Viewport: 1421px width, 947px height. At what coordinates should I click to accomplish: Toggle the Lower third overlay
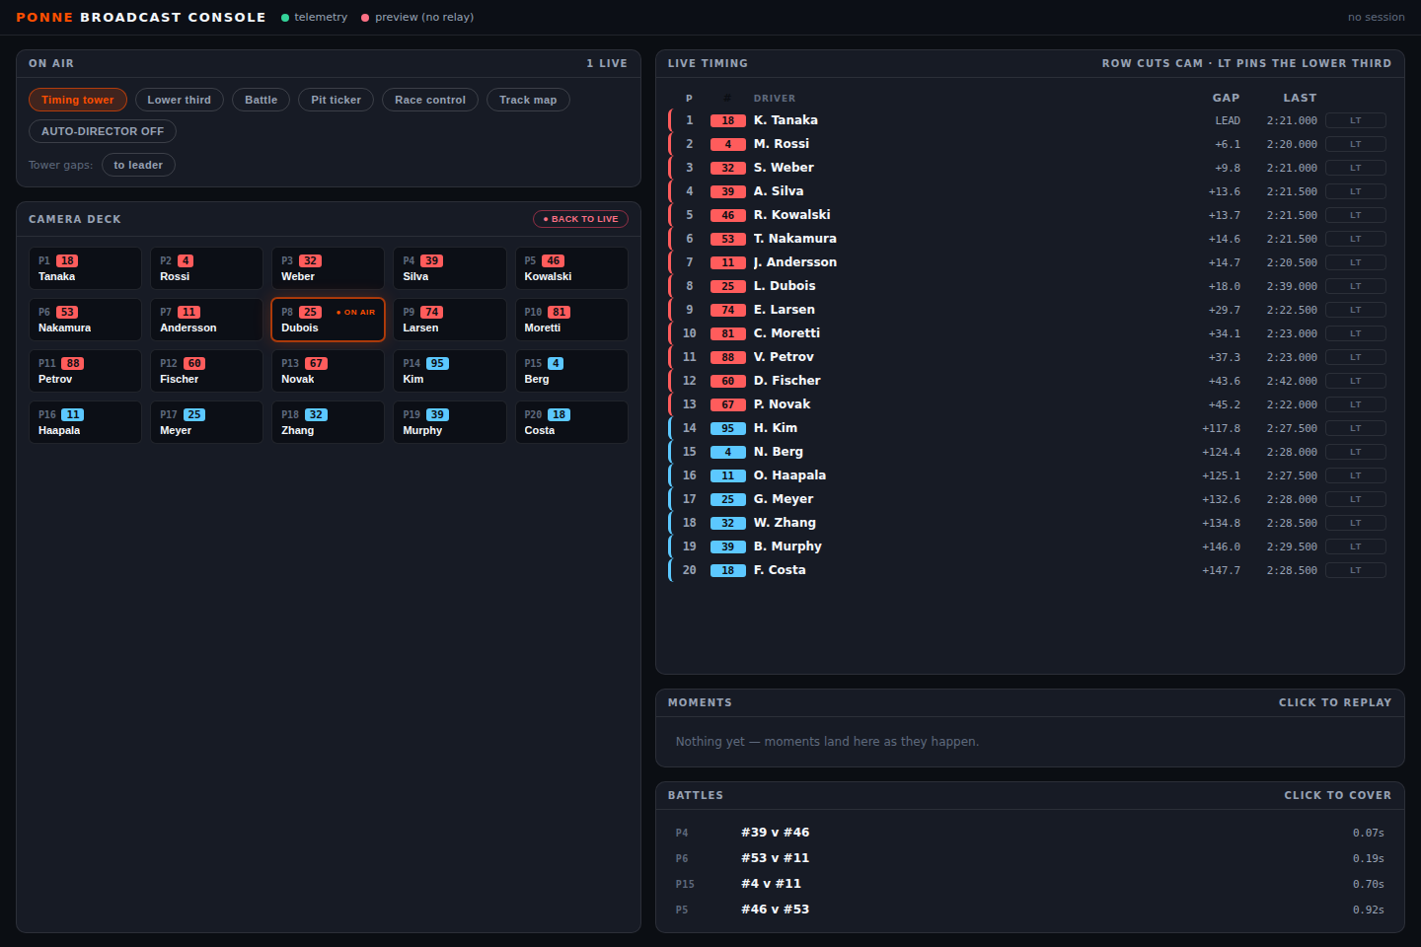(x=180, y=100)
